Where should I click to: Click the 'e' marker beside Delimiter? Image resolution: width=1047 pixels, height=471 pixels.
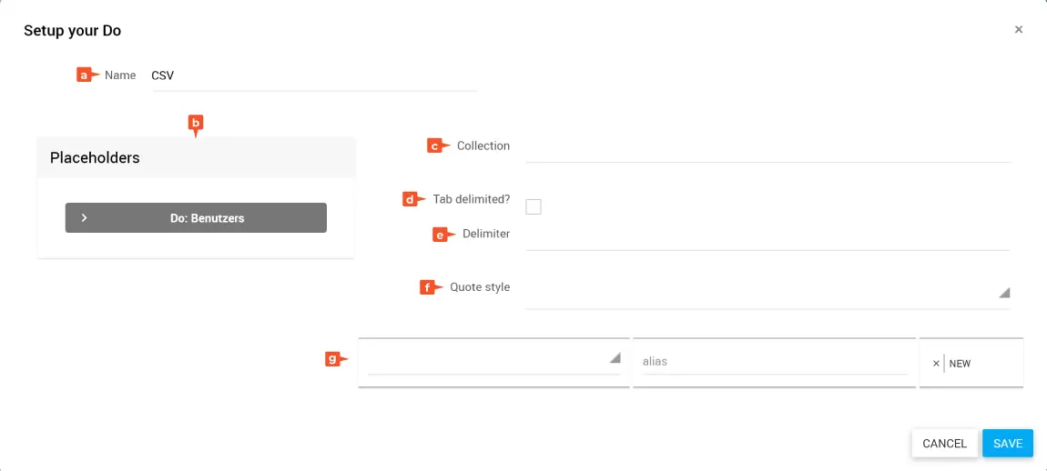(x=442, y=235)
